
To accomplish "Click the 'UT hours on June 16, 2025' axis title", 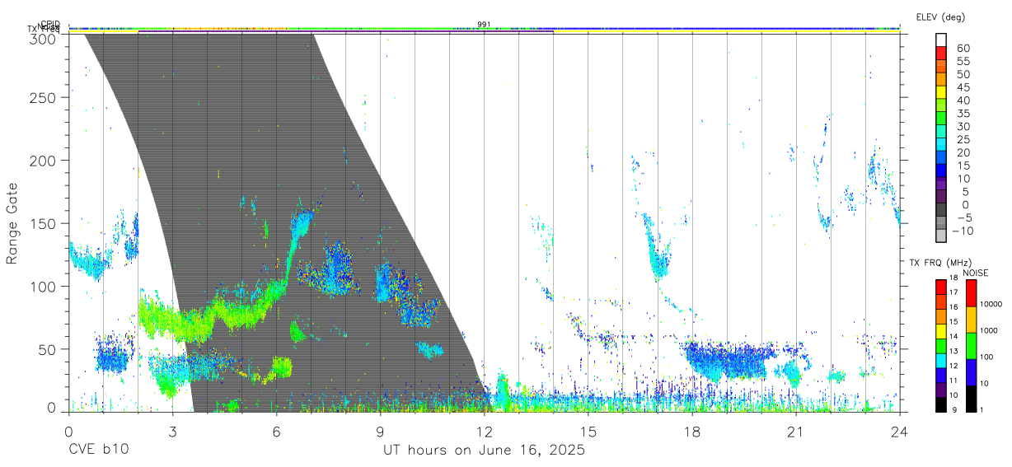I will click(484, 451).
